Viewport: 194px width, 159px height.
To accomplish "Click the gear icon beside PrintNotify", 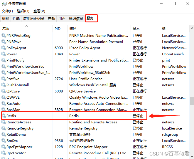I will click(4, 60).
